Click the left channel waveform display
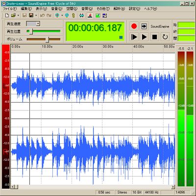Image resolution: width=196 pixels, height=196 pixels. (93, 86)
